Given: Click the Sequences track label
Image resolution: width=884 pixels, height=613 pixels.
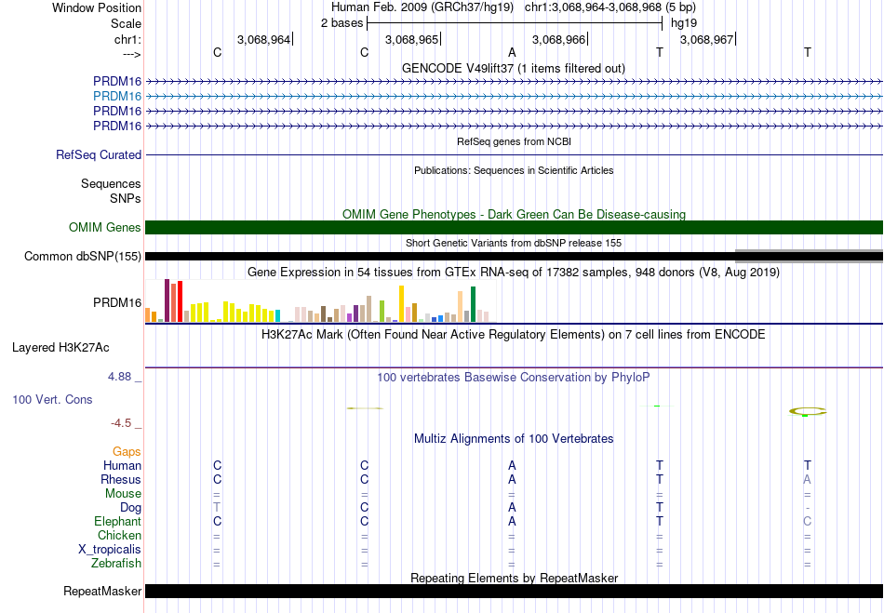Looking at the screenshot, I should 111,183.
